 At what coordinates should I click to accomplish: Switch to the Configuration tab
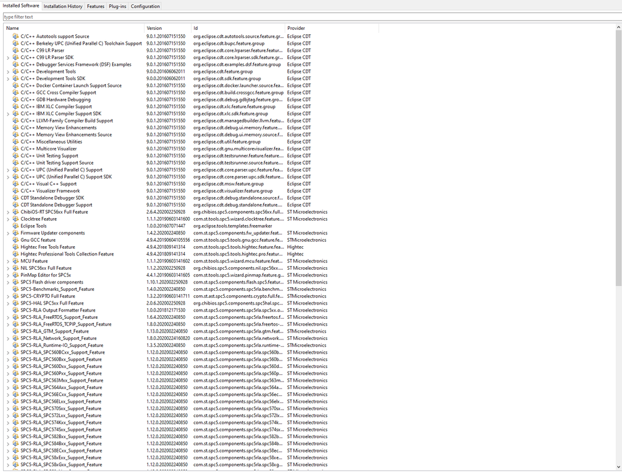click(145, 6)
